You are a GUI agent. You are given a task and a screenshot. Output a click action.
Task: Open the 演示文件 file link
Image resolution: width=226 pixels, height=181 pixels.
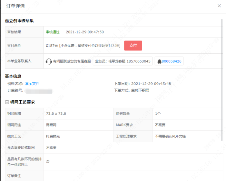click(32, 84)
